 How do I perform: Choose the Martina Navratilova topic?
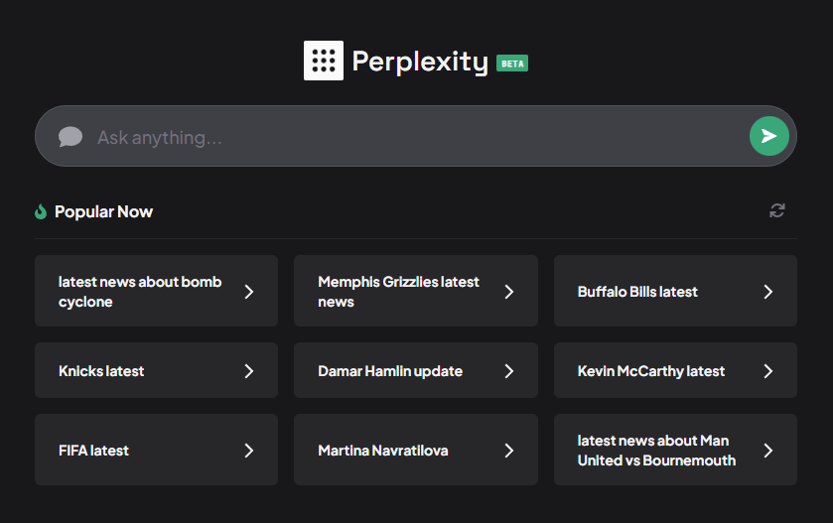tap(383, 451)
